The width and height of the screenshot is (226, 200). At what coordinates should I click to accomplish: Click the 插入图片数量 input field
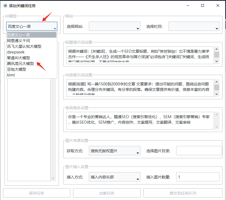[x=198, y=177]
